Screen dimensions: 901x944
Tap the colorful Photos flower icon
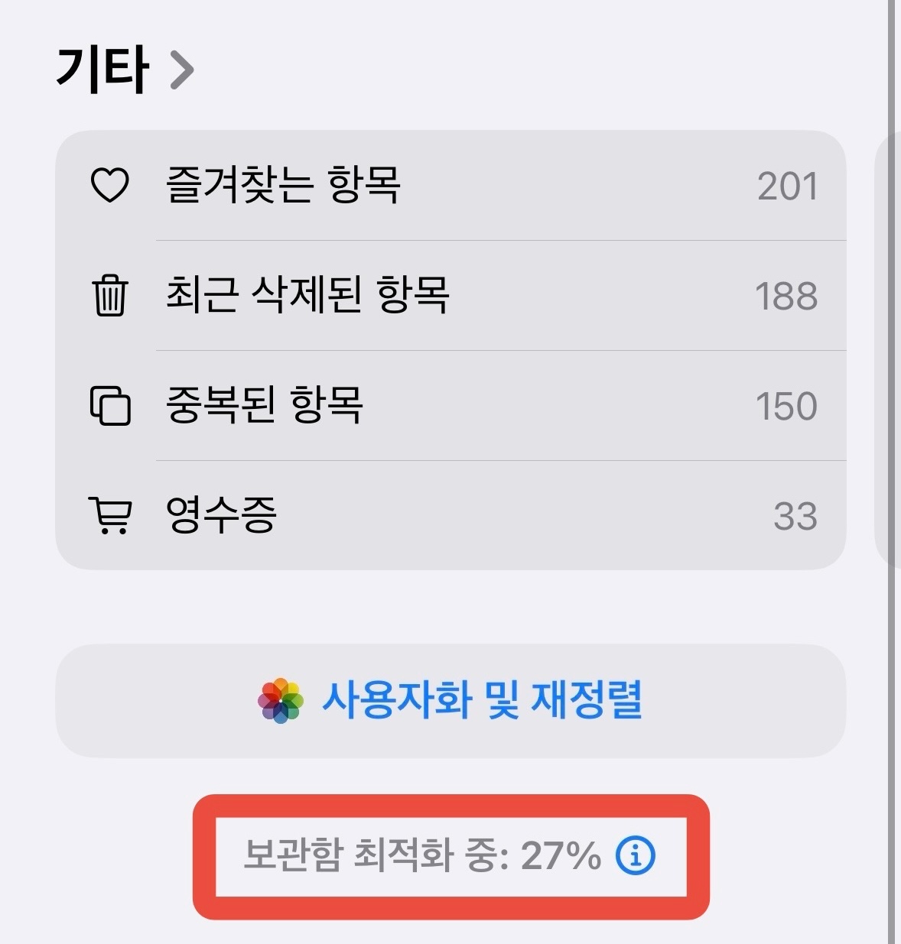281,700
